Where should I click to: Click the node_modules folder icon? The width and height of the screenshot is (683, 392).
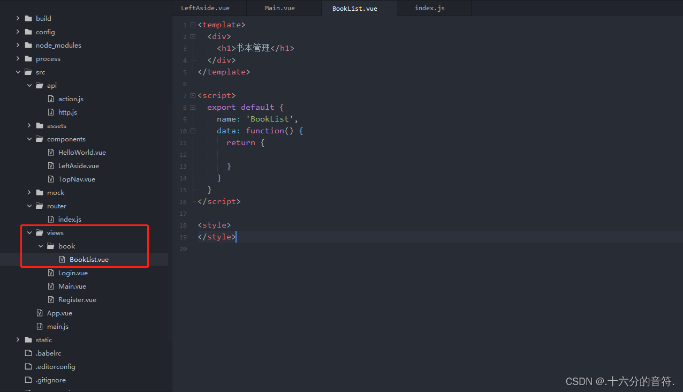tap(28, 45)
